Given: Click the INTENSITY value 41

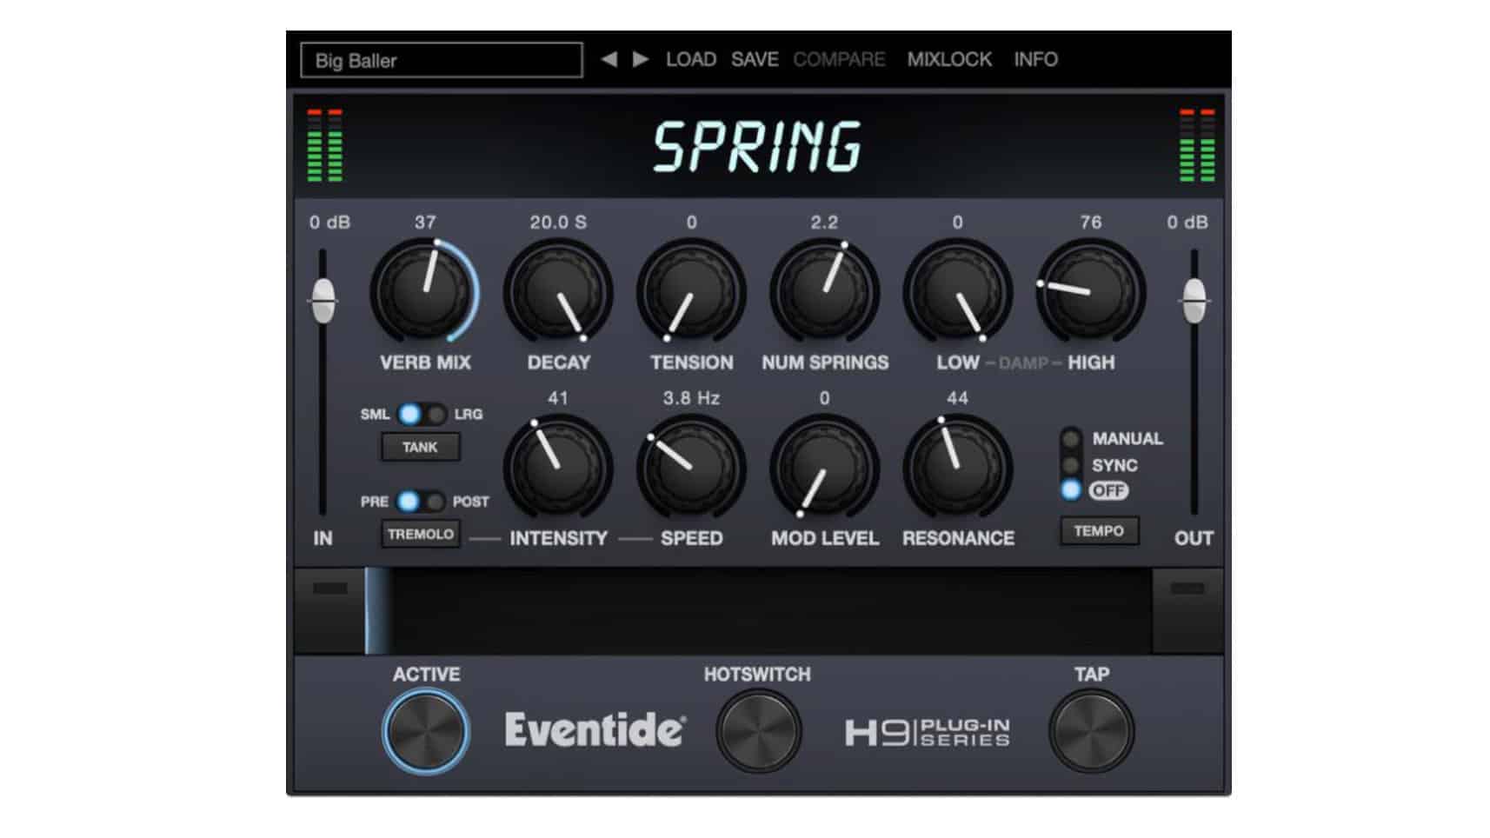Looking at the screenshot, I should pyautogui.click(x=558, y=398).
